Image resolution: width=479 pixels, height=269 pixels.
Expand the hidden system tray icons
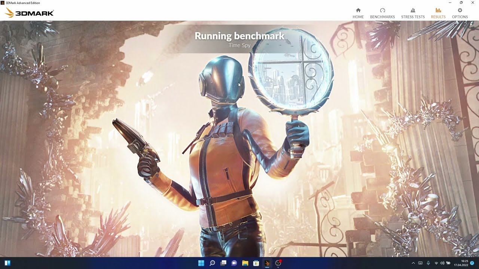point(413,263)
